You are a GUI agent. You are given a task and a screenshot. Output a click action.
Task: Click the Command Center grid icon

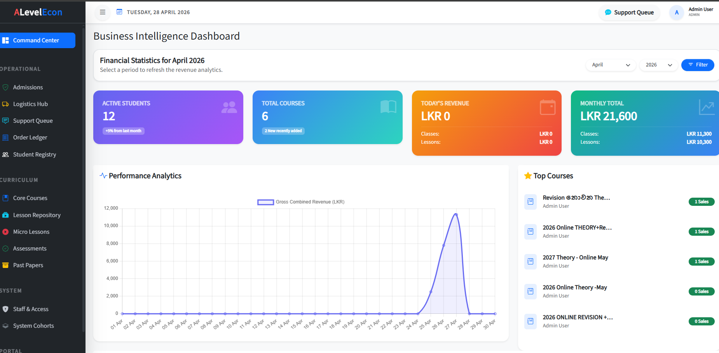tap(5, 40)
